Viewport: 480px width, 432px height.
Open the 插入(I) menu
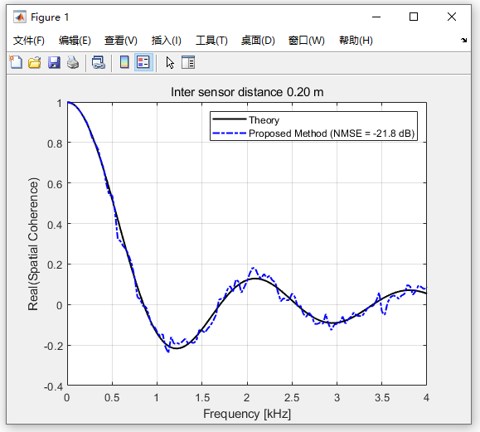[167, 41]
